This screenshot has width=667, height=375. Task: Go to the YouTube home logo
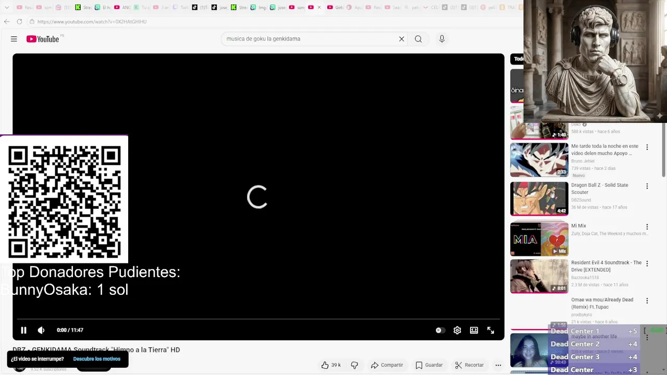click(43, 39)
